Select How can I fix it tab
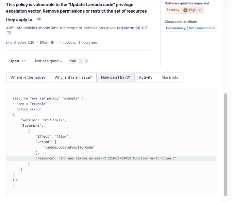This screenshot has height=202, width=232. click(x=115, y=77)
